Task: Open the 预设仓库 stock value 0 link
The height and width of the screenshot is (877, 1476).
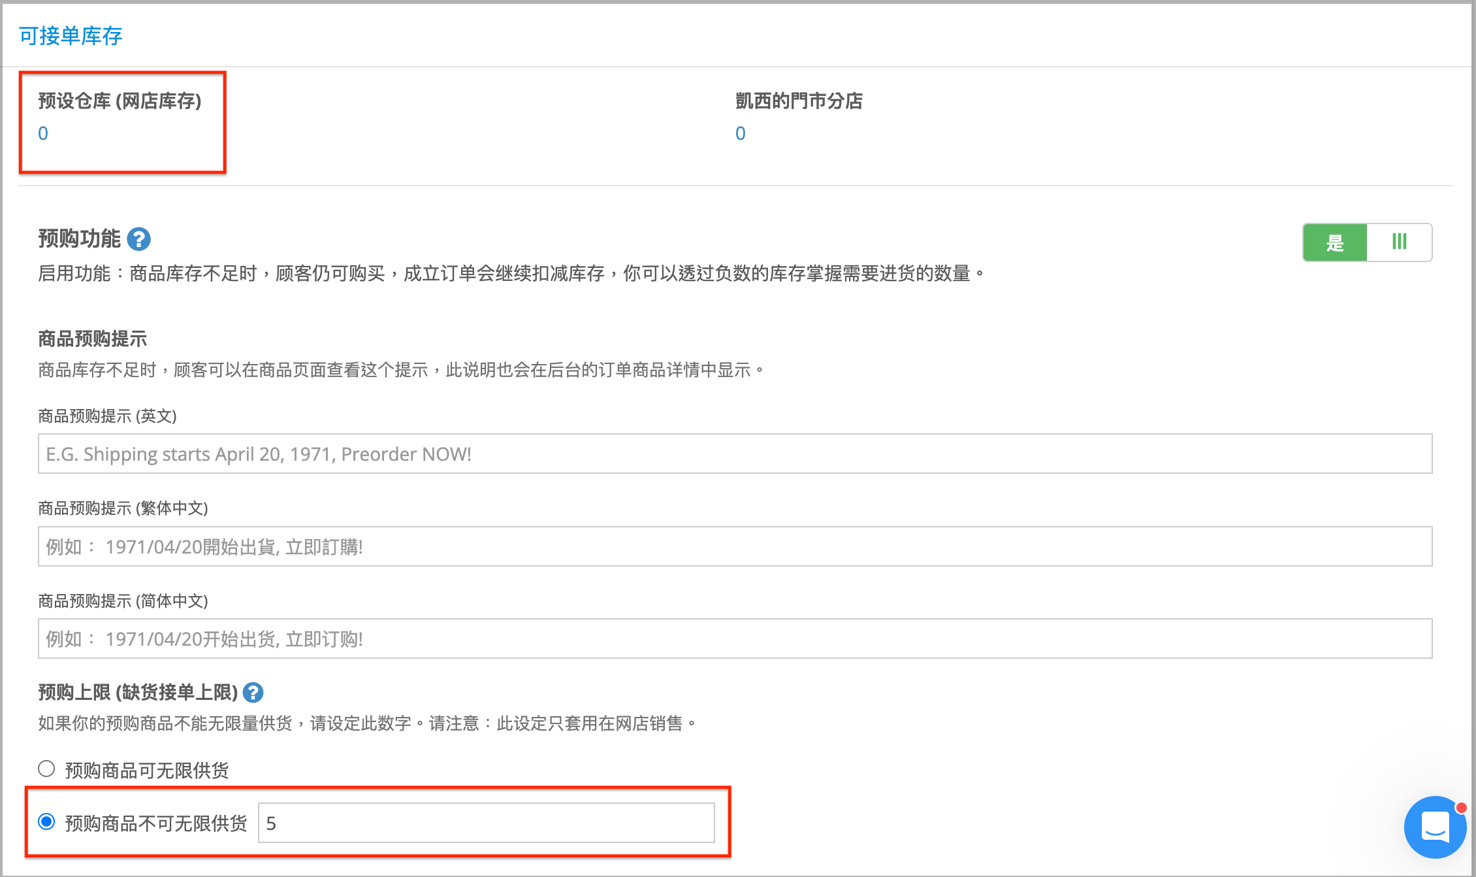Action: 43,133
